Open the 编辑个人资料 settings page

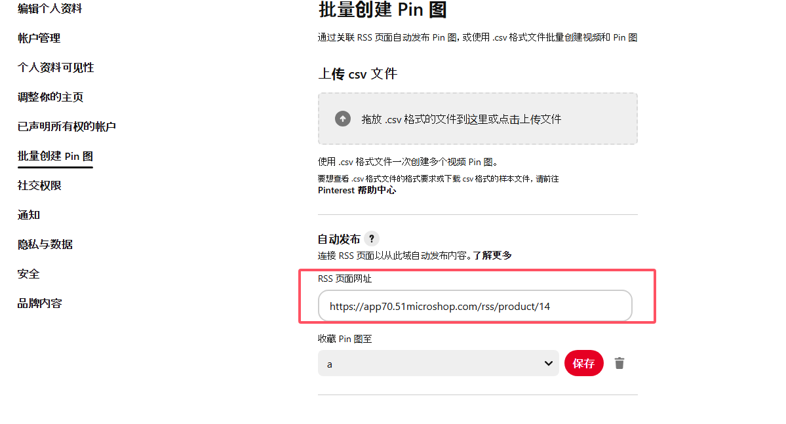click(x=50, y=9)
